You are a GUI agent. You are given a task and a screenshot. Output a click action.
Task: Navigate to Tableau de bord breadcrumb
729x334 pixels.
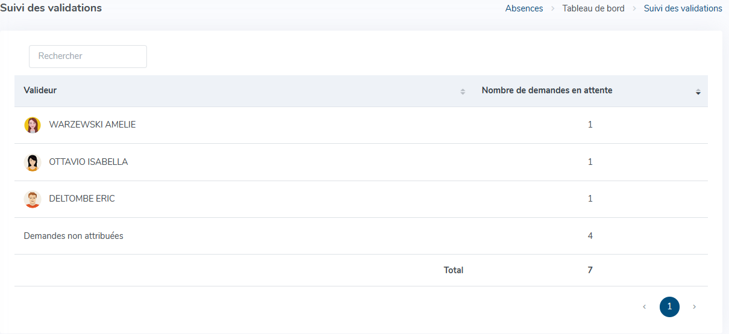pyautogui.click(x=593, y=8)
